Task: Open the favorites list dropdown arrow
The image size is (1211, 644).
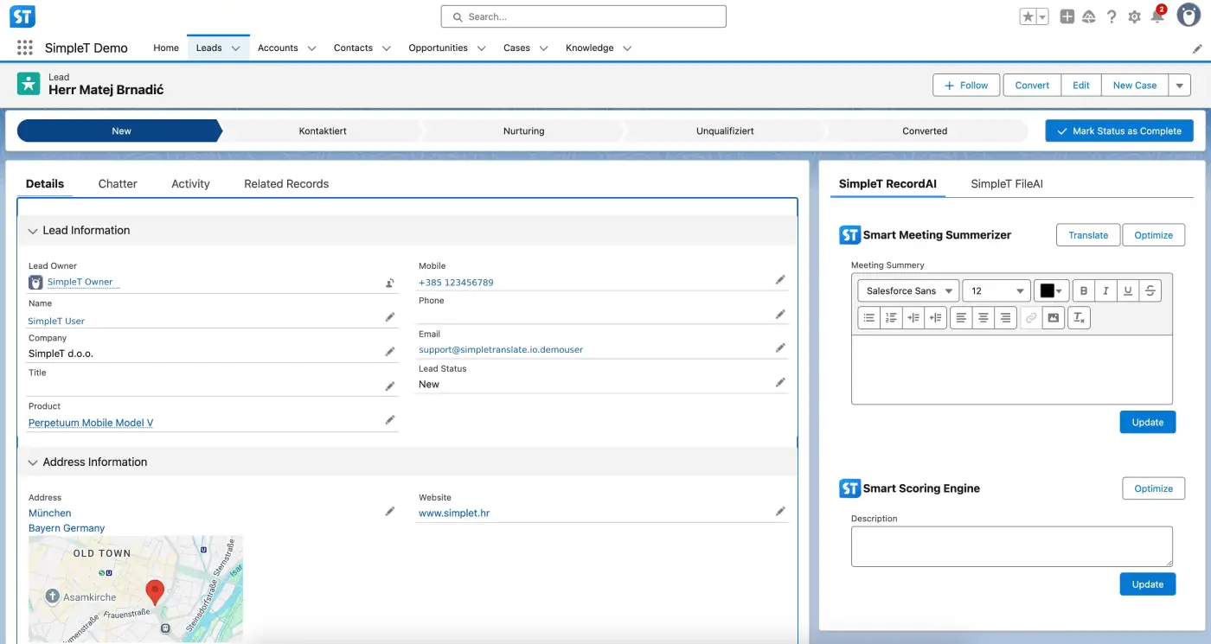Action: pyautogui.click(x=1042, y=16)
